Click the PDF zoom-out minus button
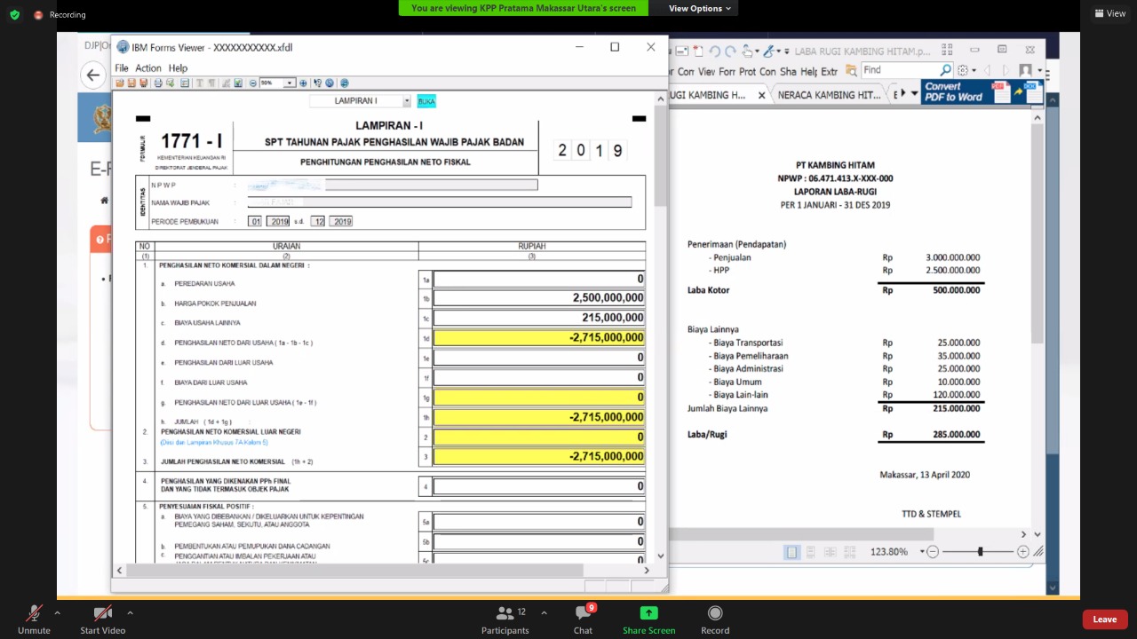Image resolution: width=1137 pixels, height=639 pixels. [932, 552]
